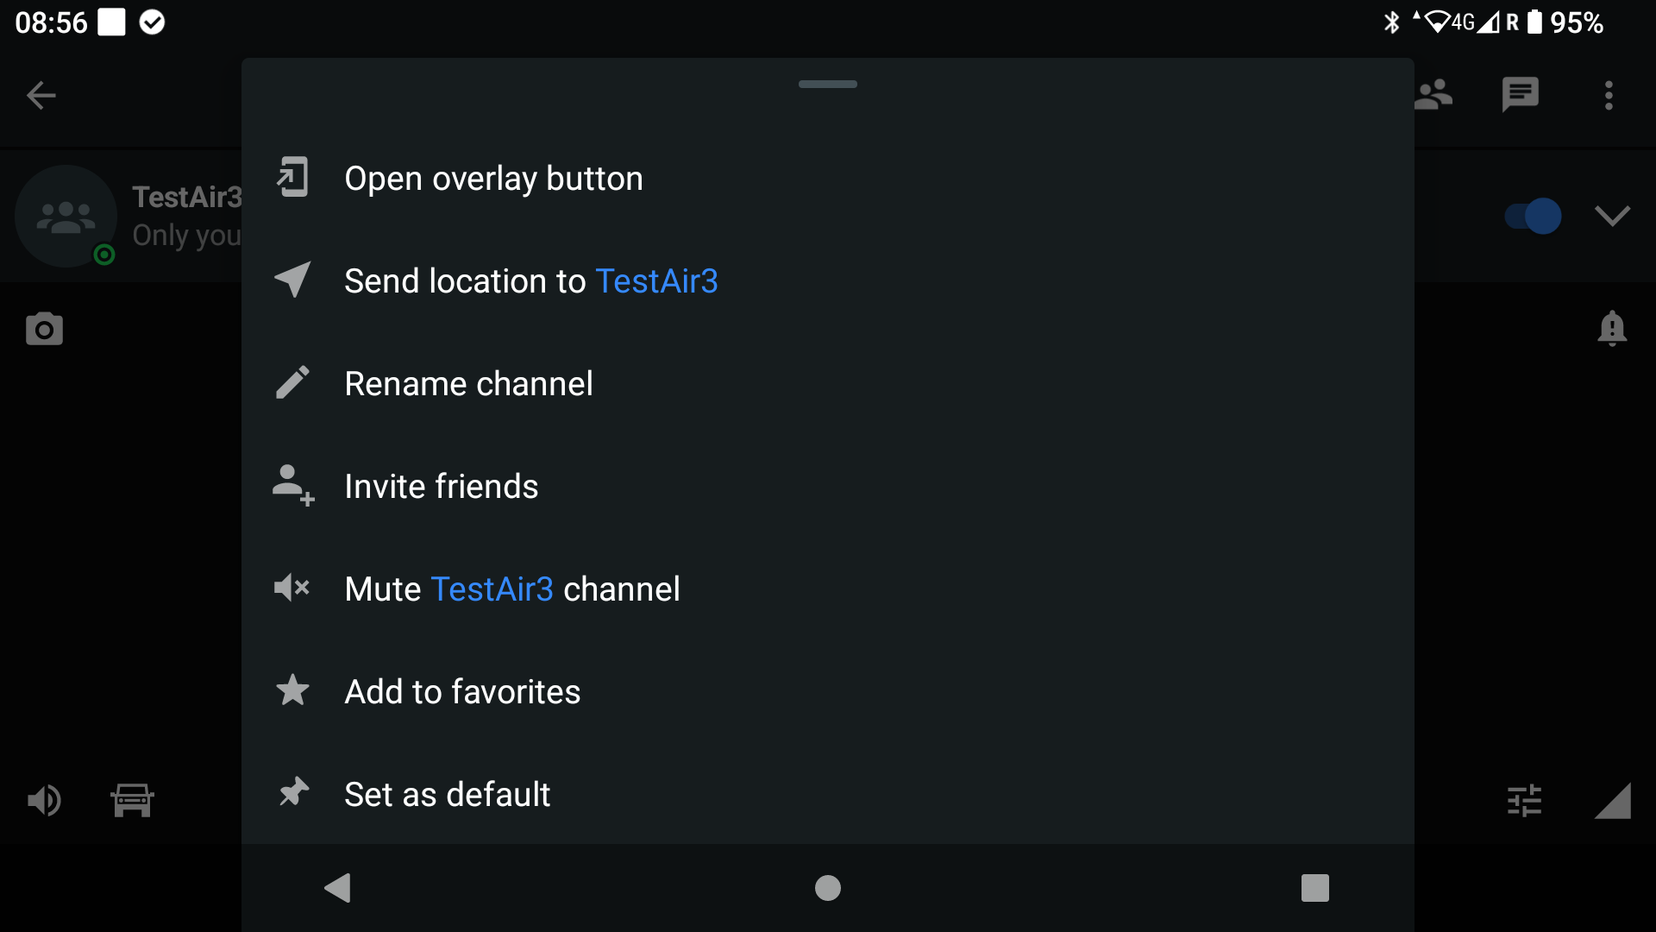Mute the TestAir3 channel
This screenshot has height=932, width=1656.
click(828, 589)
